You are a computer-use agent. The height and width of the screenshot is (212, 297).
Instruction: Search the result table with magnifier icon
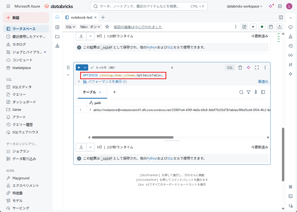[x=241, y=92]
